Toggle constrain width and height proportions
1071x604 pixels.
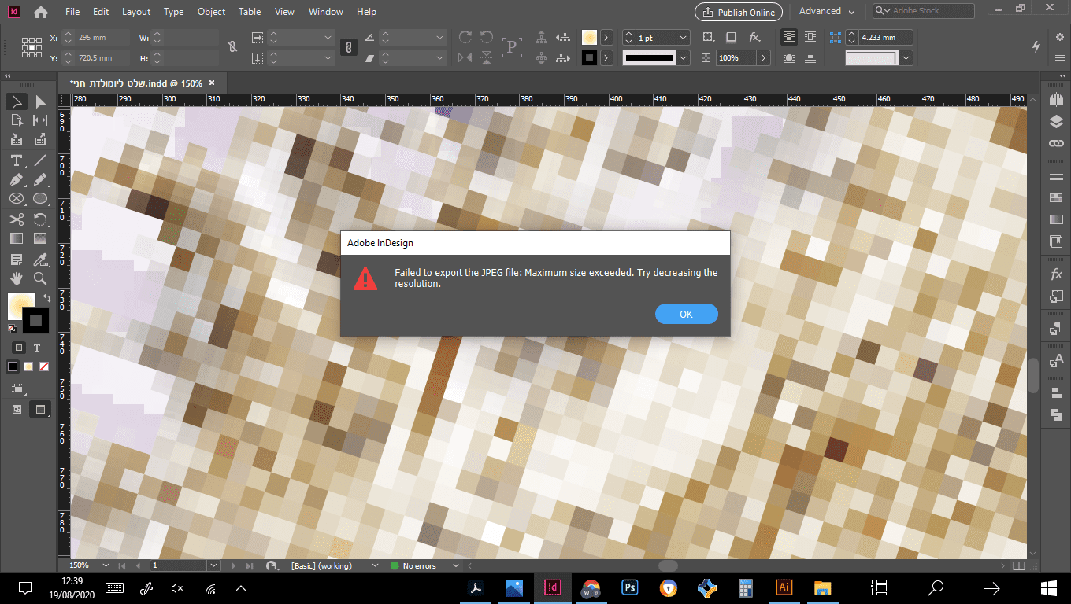pyautogui.click(x=232, y=47)
